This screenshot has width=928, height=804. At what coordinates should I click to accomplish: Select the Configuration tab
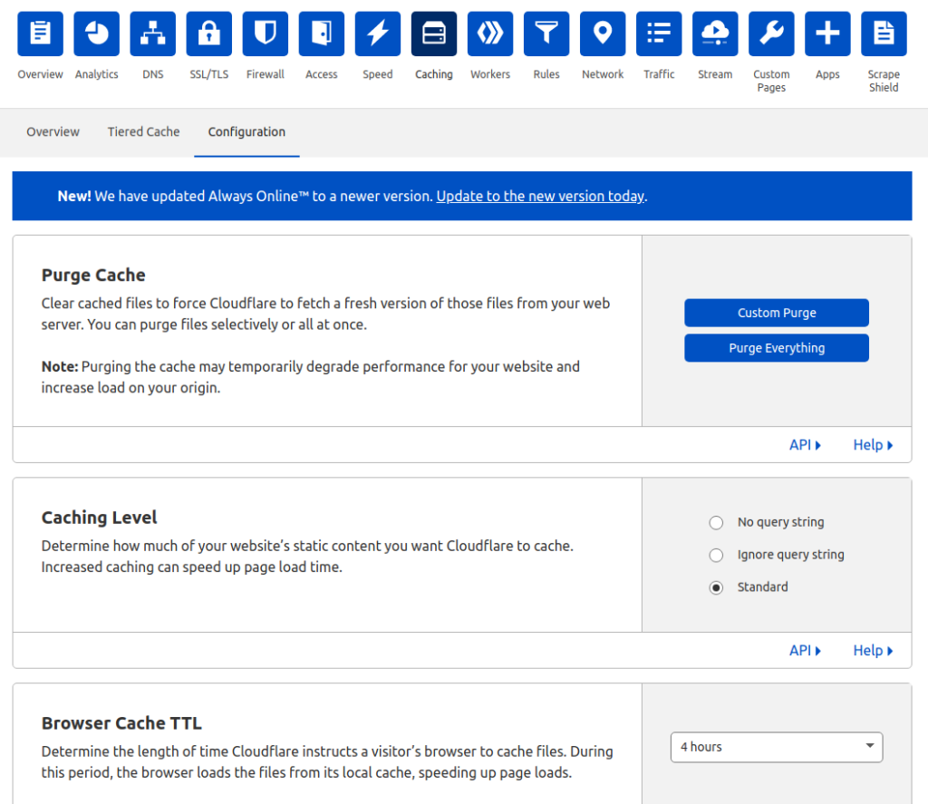click(x=246, y=132)
